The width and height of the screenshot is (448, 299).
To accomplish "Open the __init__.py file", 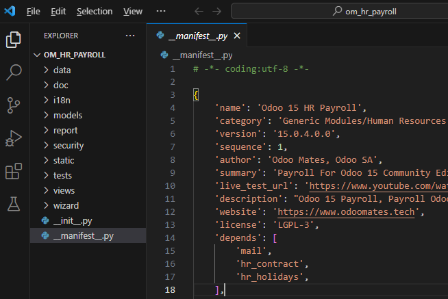I will (x=88, y=220).
